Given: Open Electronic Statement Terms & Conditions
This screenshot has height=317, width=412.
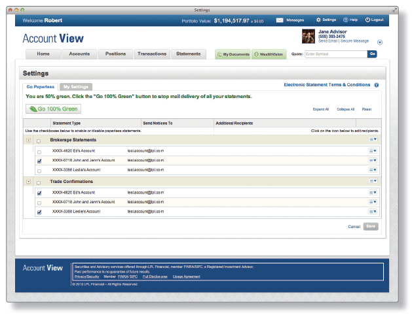Looking at the screenshot, I should pyautogui.click(x=327, y=85).
